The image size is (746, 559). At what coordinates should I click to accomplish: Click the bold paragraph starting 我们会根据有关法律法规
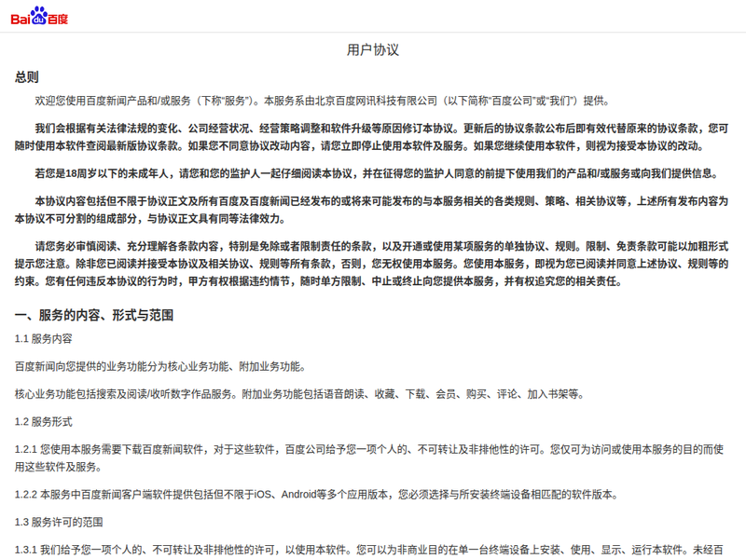coord(371,137)
